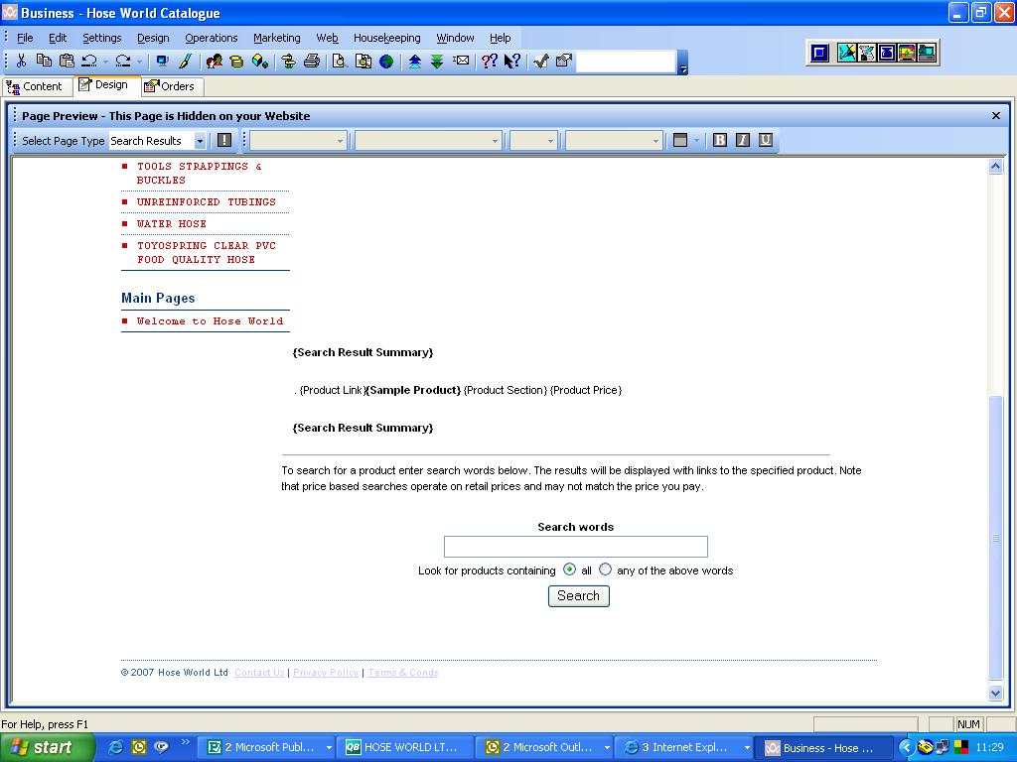Click the exclamation mark icon
1017x762 pixels.
tap(224, 141)
